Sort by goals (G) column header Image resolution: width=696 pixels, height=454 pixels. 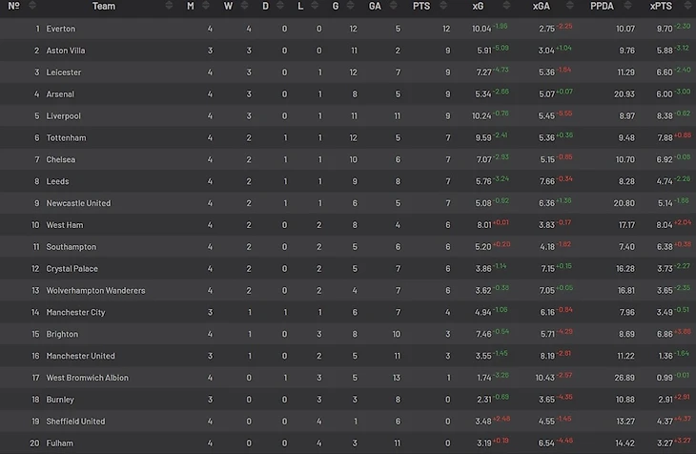[x=337, y=7]
